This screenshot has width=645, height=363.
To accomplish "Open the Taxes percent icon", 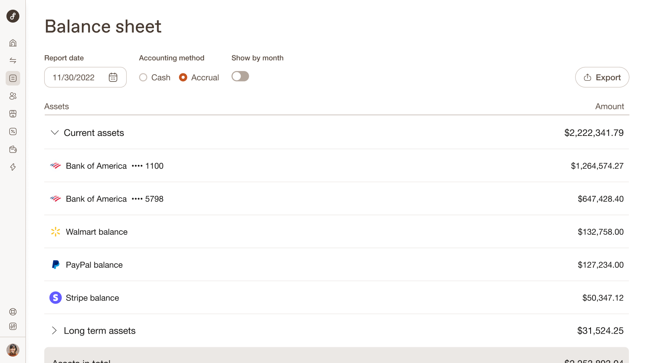I will (13, 131).
